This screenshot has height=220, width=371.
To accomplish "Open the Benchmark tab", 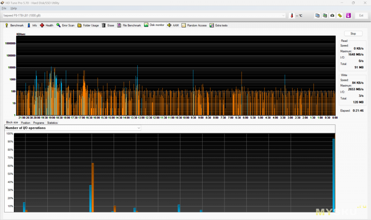I will [x=14, y=26].
